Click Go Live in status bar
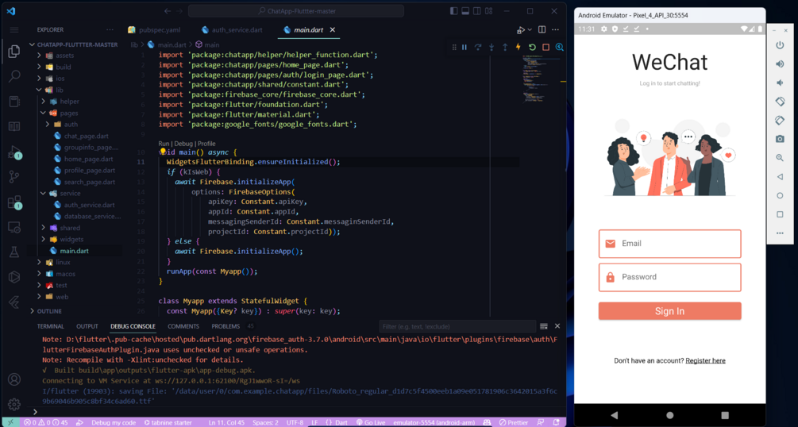Viewport: 798px width, 427px height. 370,422
